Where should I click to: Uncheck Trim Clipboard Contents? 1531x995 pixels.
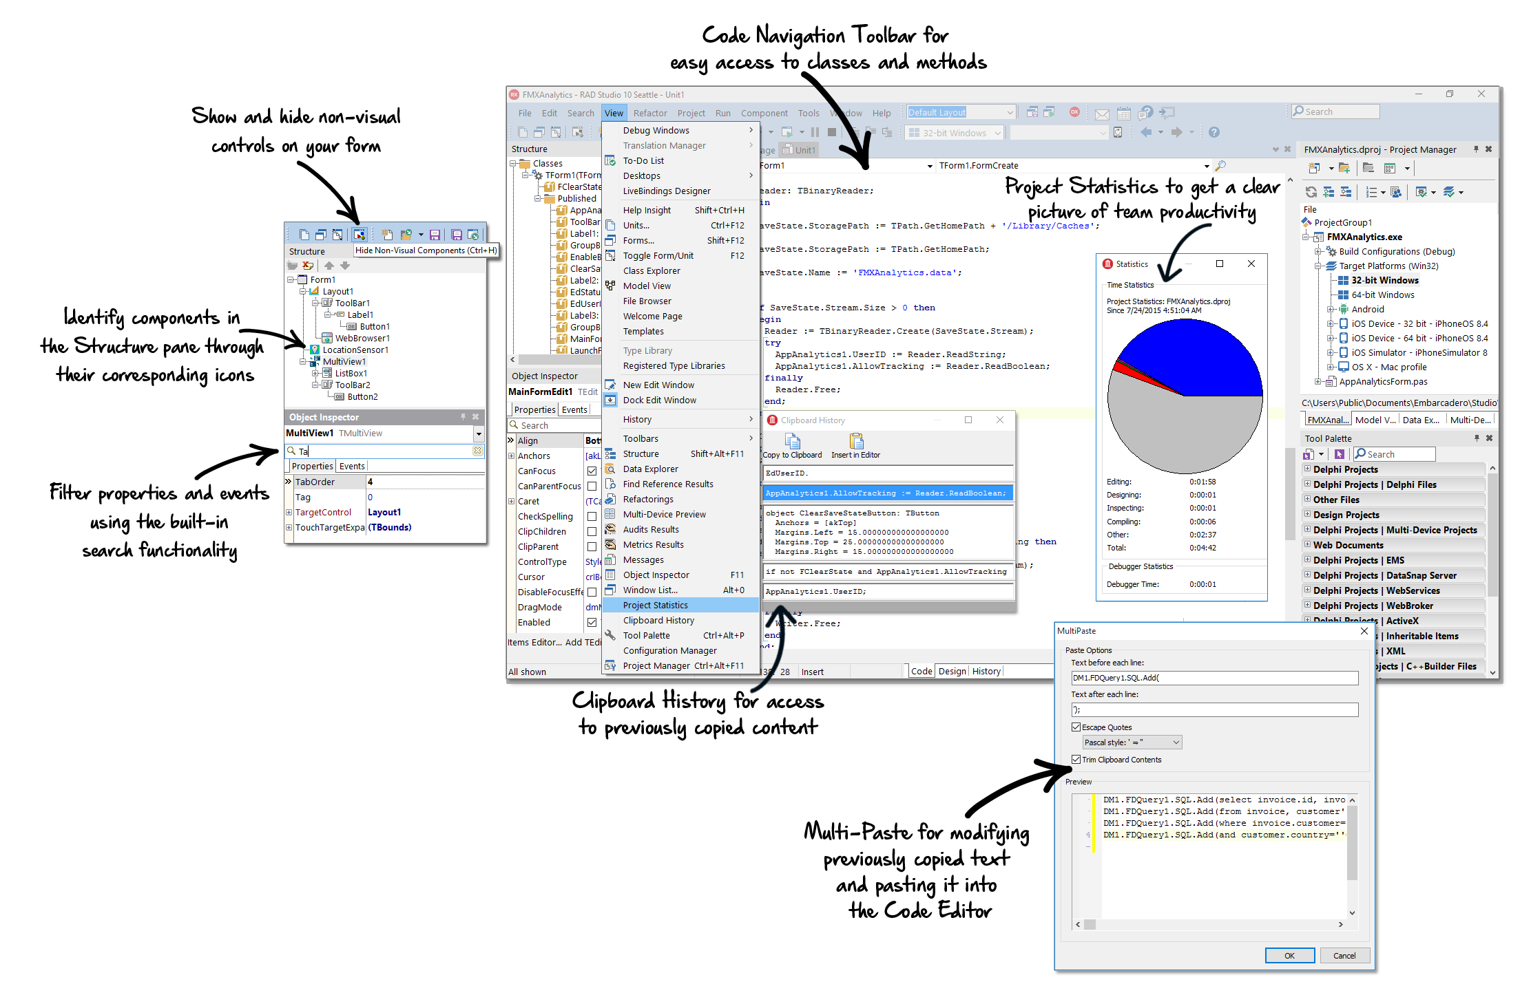tap(1076, 760)
